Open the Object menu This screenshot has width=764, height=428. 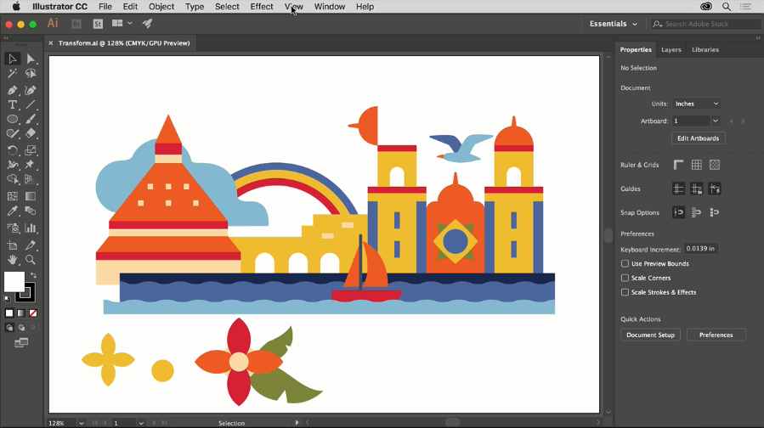pyautogui.click(x=161, y=7)
